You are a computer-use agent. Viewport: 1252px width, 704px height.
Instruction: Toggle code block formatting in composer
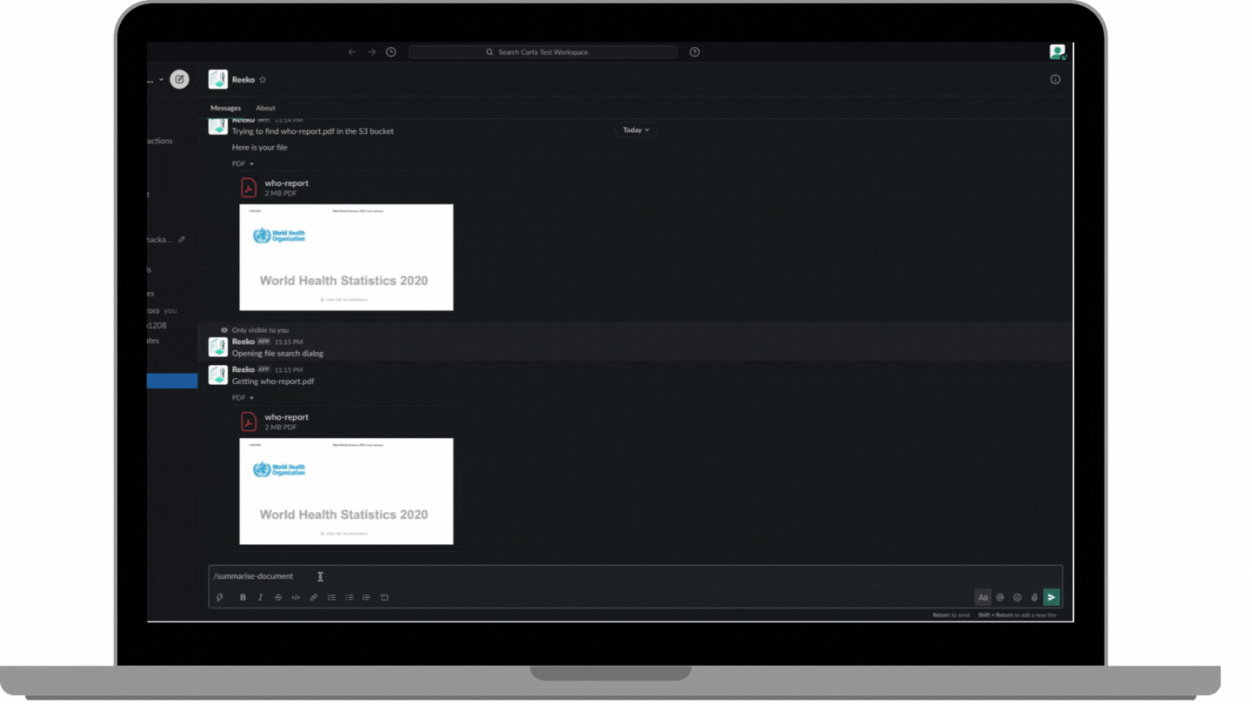click(384, 598)
